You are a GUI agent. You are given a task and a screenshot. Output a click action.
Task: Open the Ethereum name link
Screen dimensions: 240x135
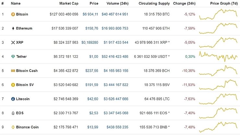(24, 29)
